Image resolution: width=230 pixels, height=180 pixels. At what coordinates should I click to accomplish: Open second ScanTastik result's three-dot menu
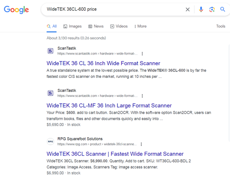(142, 96)
